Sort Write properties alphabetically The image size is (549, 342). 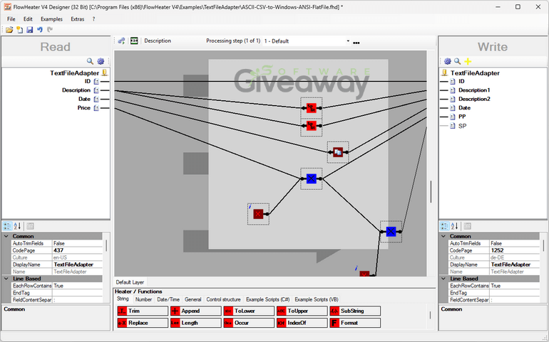click(x=454, y=226)
